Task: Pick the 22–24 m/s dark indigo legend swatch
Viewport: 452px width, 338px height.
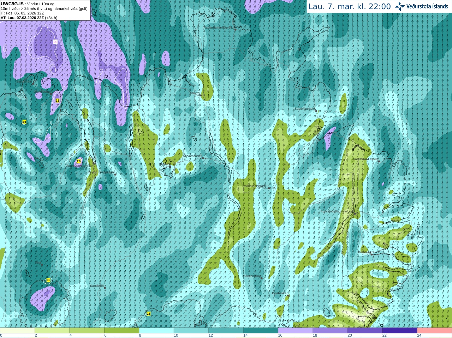Action: pyautogui.click(x=400, y=331)
